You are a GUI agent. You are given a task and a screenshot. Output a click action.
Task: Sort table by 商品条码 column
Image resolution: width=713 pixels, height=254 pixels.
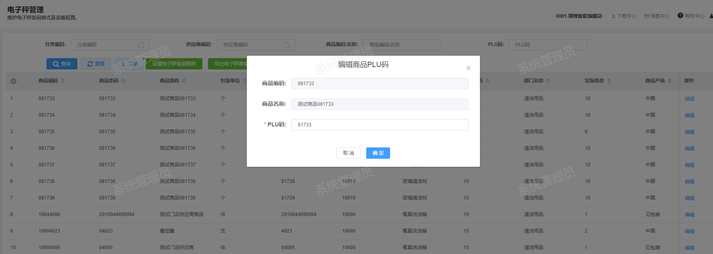(x=123, y=81)
